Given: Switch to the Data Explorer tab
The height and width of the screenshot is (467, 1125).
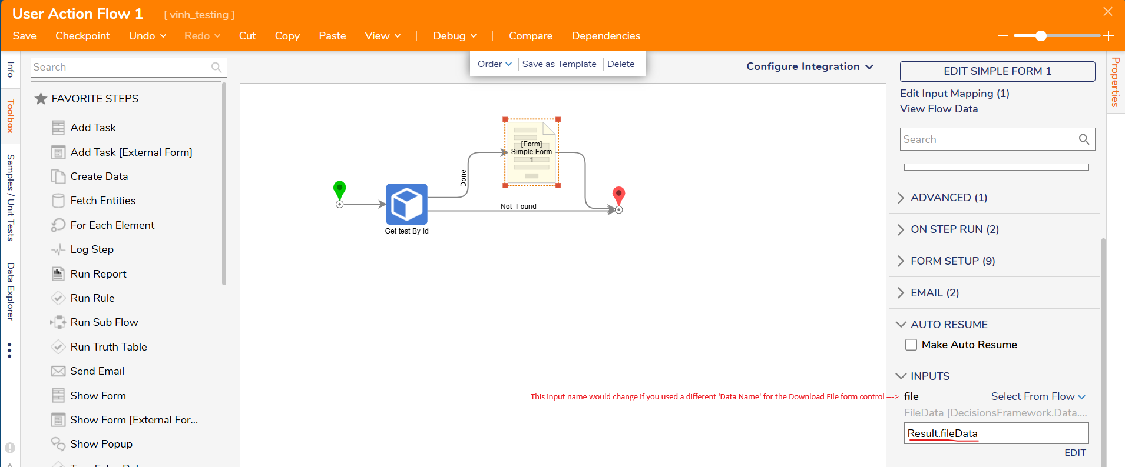Looking at the screenshot, I should point(10,291).
